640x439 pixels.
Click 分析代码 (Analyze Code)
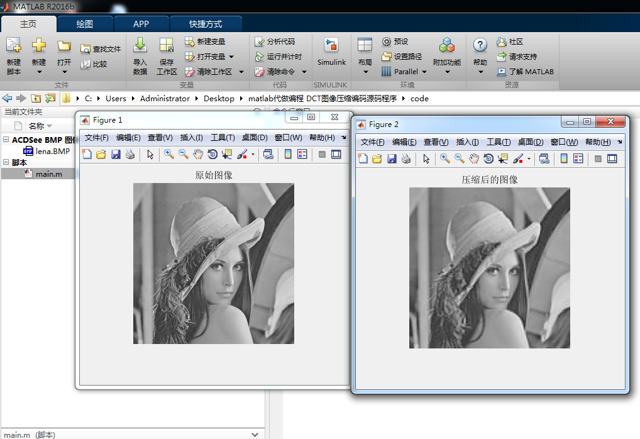click(275, 42)
